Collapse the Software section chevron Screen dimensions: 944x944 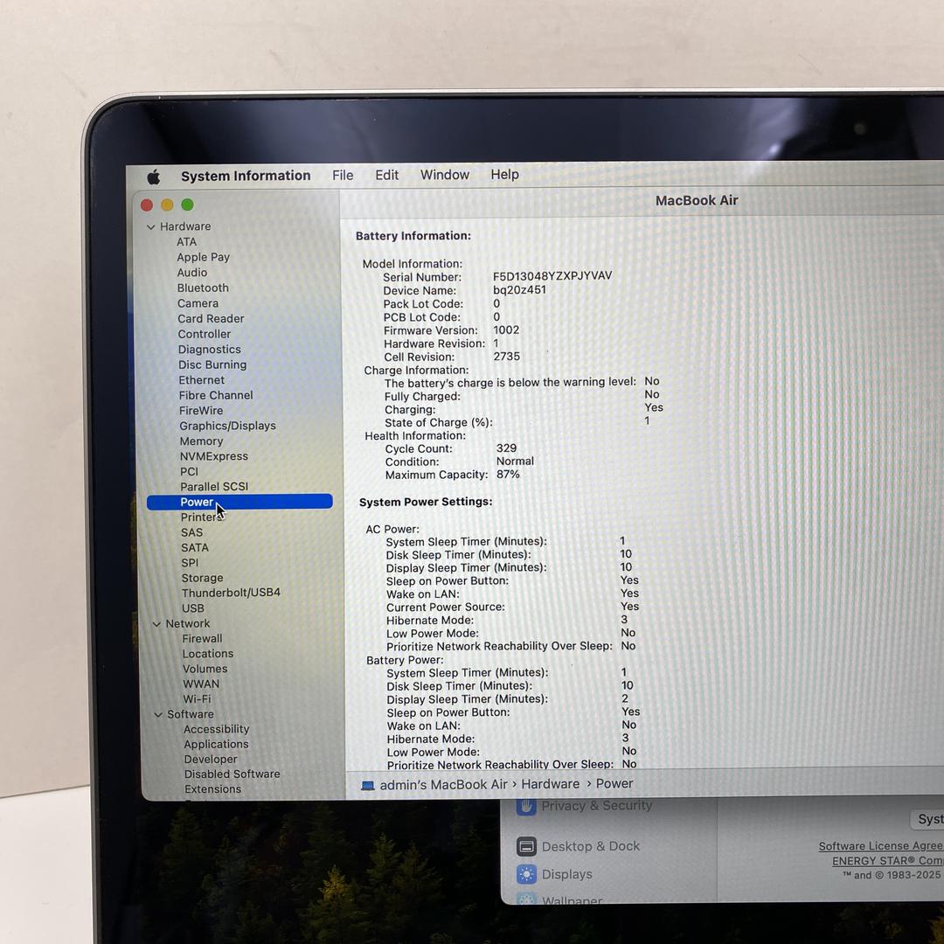tap(158, 715)
